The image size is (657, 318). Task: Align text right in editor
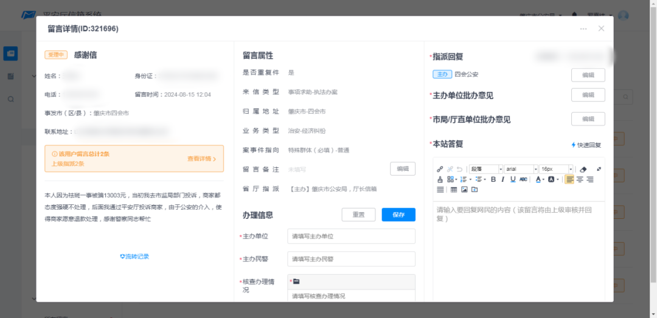[x=590, y=179]
